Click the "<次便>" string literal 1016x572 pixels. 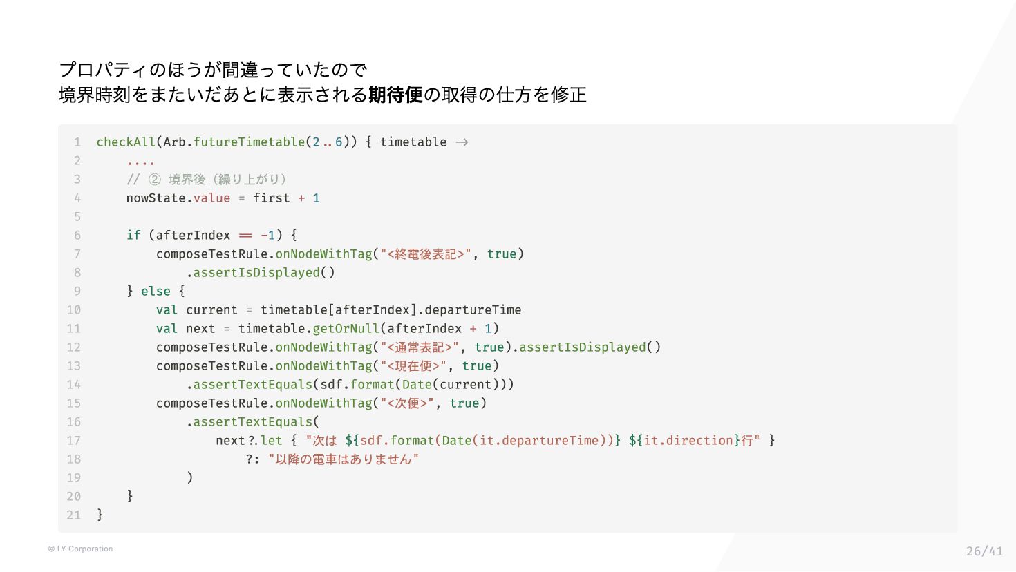(407, 403)
